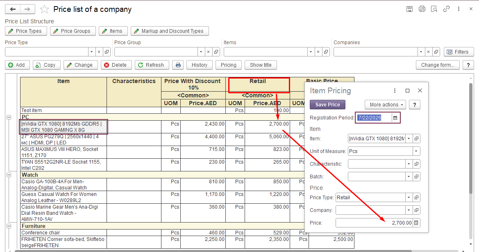Click the print icon button after Refresh
This screenshot has height=252, width=479.
point(178,65)
